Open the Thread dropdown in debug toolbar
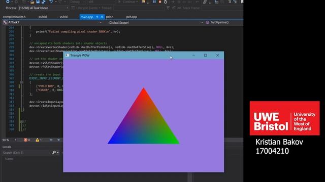This screenshot has width=325, height=182. click(138, 8)
